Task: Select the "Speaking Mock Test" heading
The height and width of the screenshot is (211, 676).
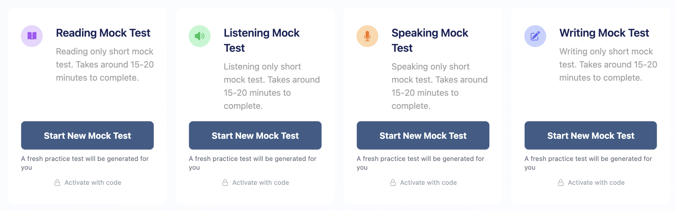Action: click(429, 40)
